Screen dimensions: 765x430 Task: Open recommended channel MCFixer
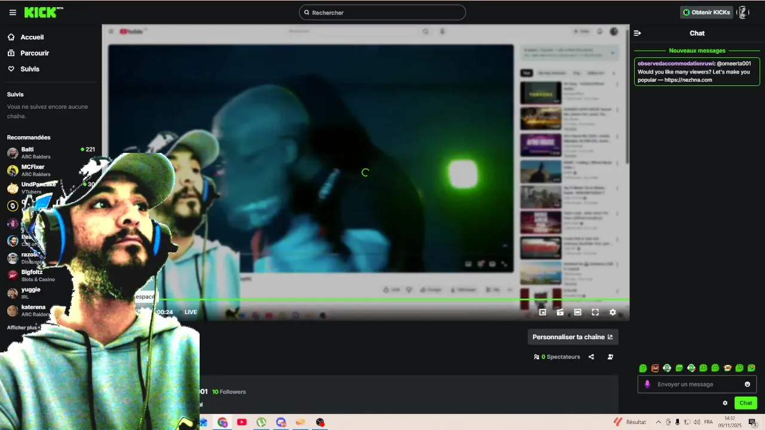point(51,171)
